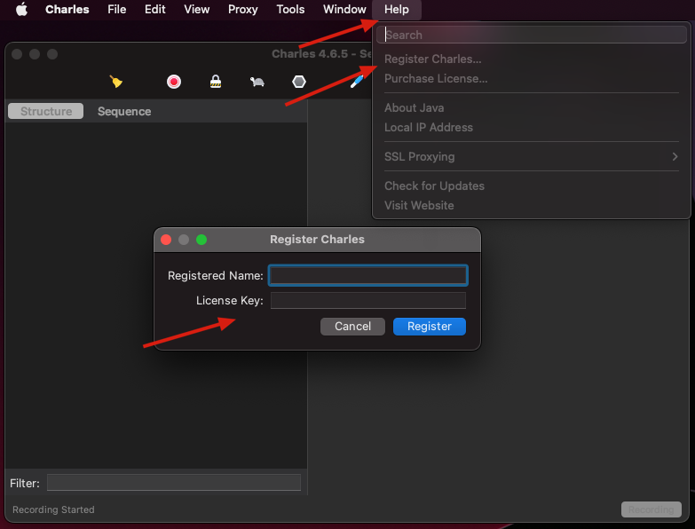Click the green zoom button of Register dialog
The image size is (695, 529).
[x=201, y=240]
